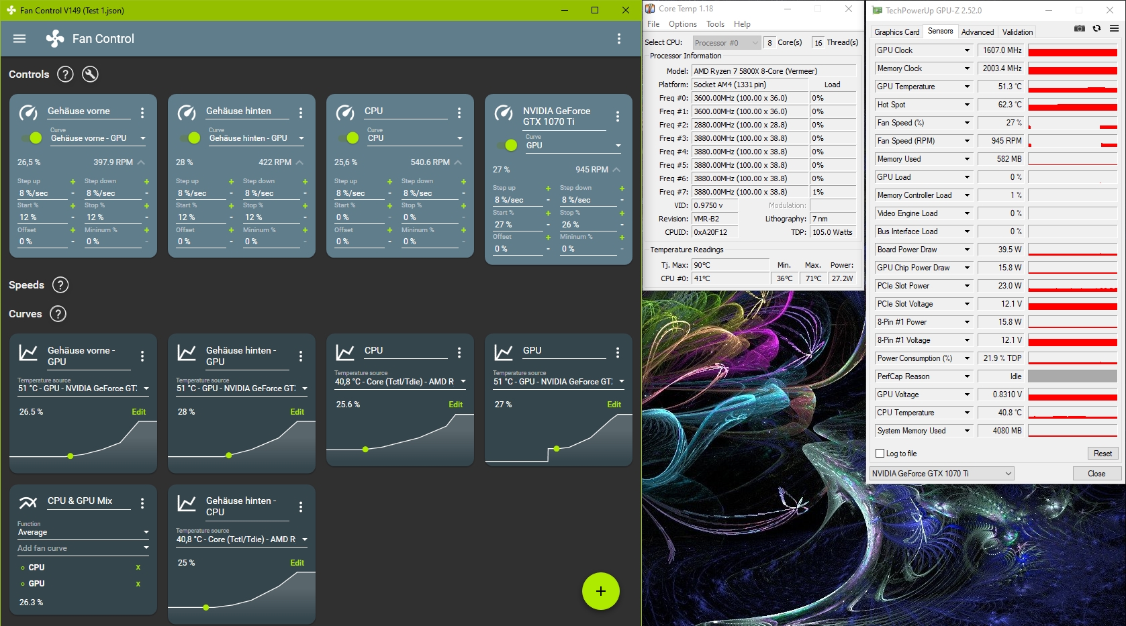The height and width of the screenshot is (626, 1126).
Task: Increase Step up on Gehäuse vorne card
Action: click(73, 182)
